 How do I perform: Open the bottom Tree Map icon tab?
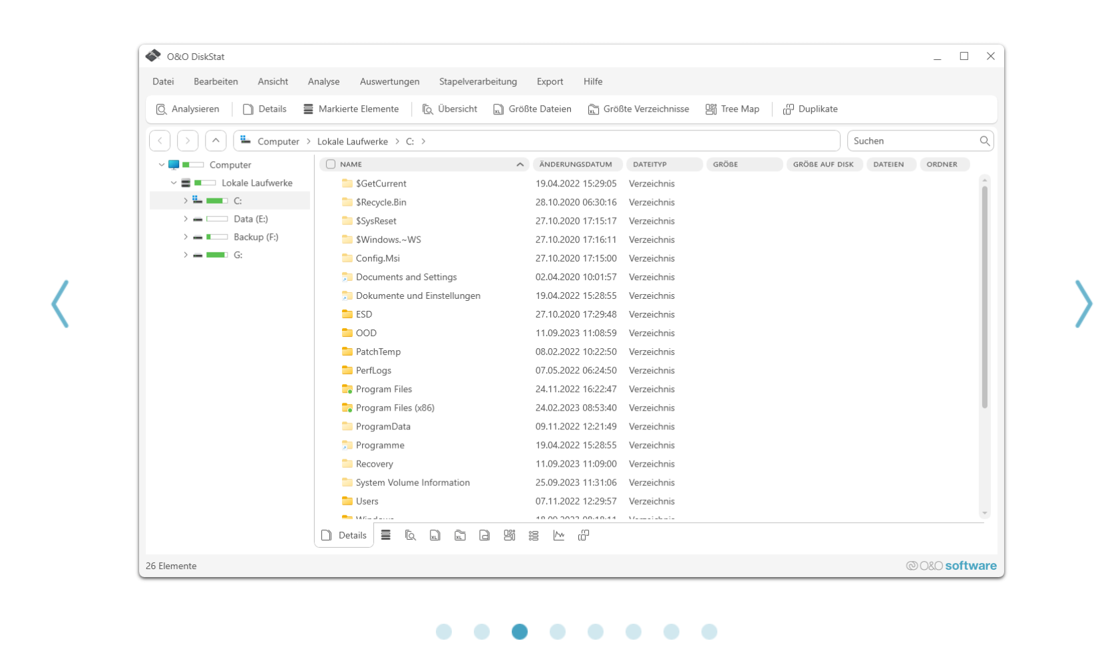pyautogui.click(x=509, y=535)
